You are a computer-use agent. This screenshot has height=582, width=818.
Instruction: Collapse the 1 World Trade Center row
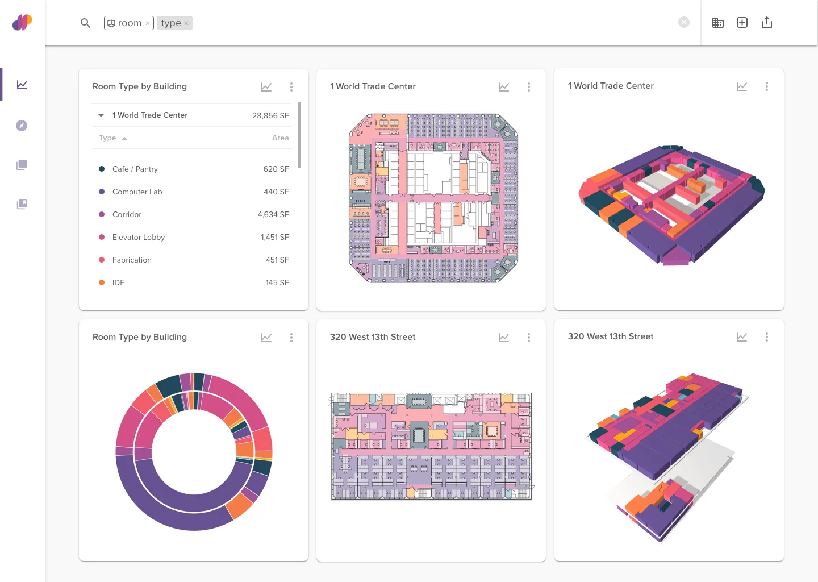(x=101, y=115)
